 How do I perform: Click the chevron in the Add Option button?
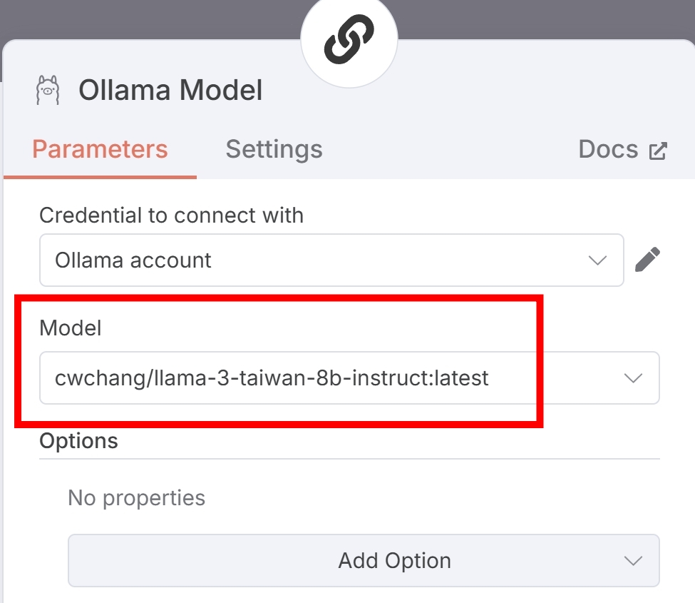coord(633,560)
